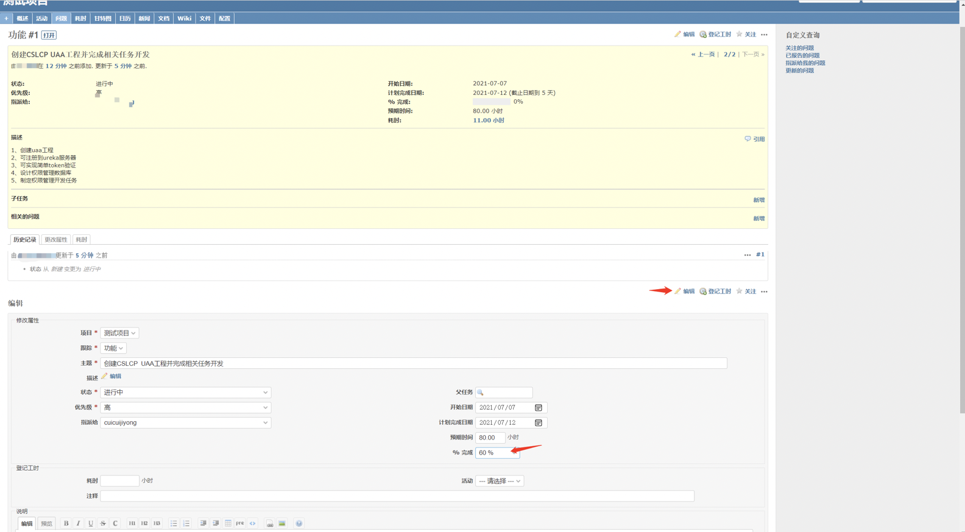The image size is (965, 532).
Task: Click the bottom Log time clock icon below history
Action: click(703, 291)
